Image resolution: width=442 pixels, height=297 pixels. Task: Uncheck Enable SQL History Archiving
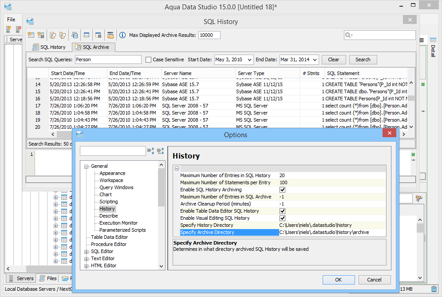tap(282, 190)
